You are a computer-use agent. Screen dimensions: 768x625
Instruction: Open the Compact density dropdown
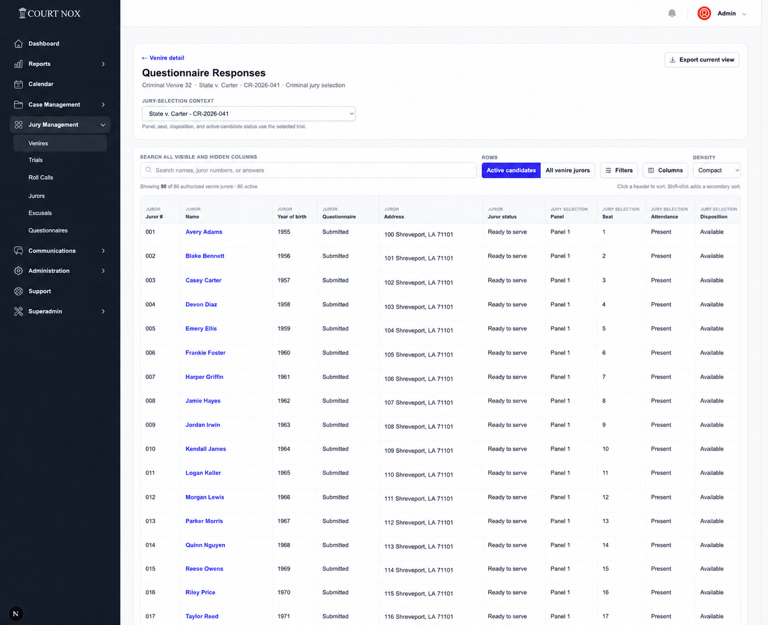716,170
